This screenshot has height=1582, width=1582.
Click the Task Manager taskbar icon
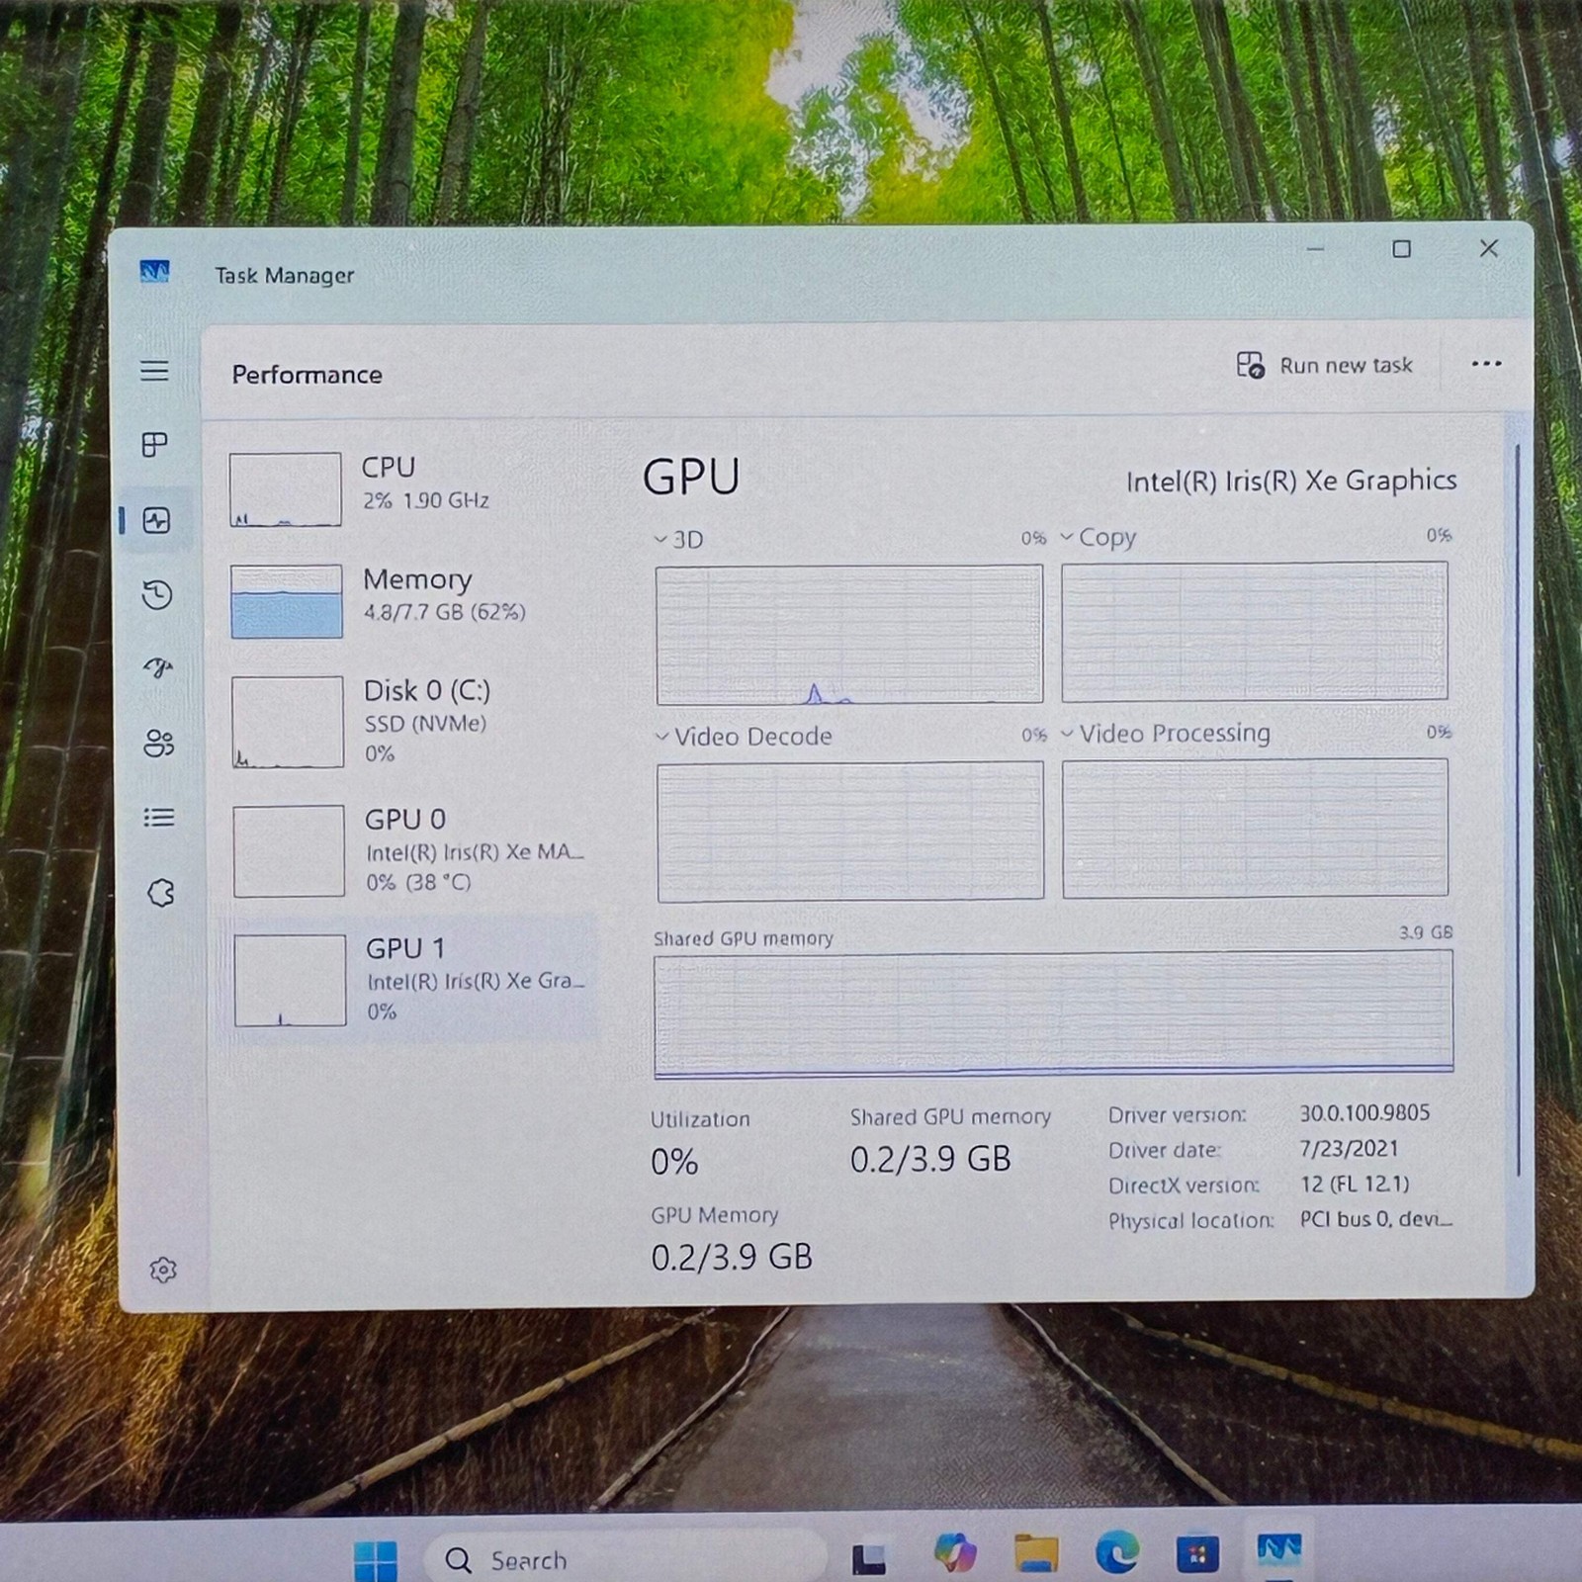point(1278,1548)
